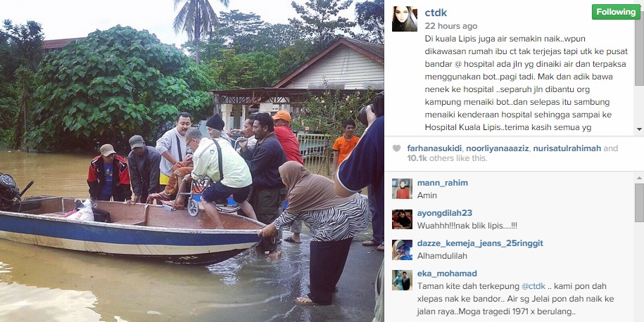Open dazze_kemeja_jeans_25ringgit's avatar thumbnail
Viewport: 644px width, 322px height.
402,250
